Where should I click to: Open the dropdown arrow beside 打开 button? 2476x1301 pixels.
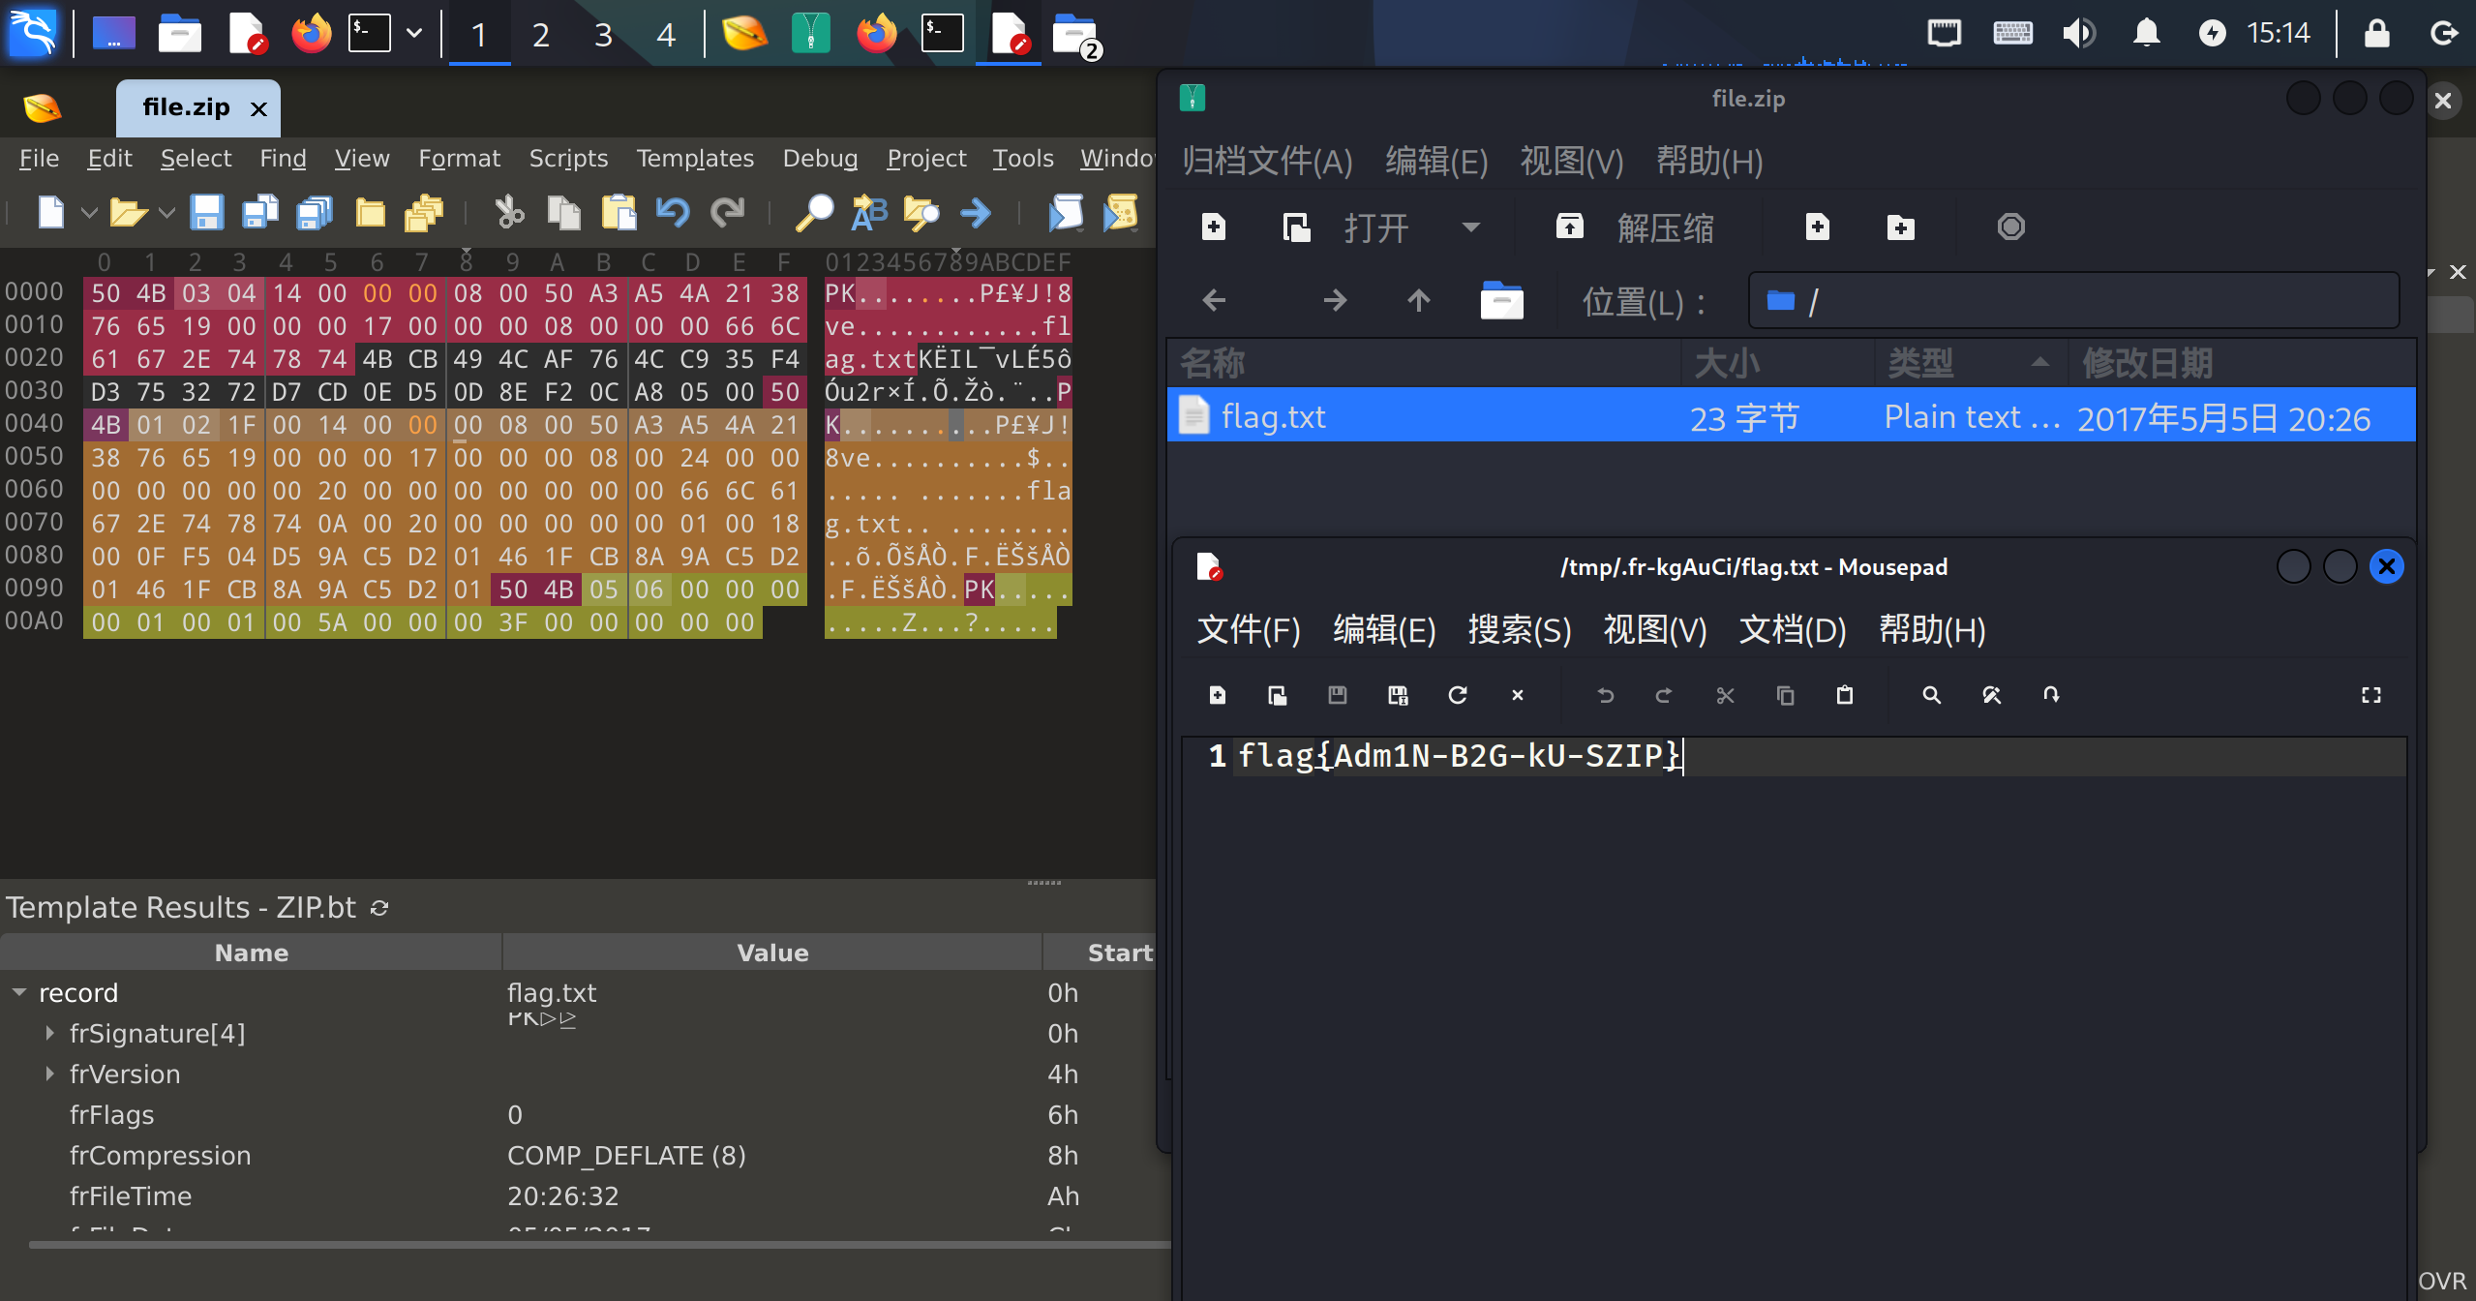click(1470, 227)
